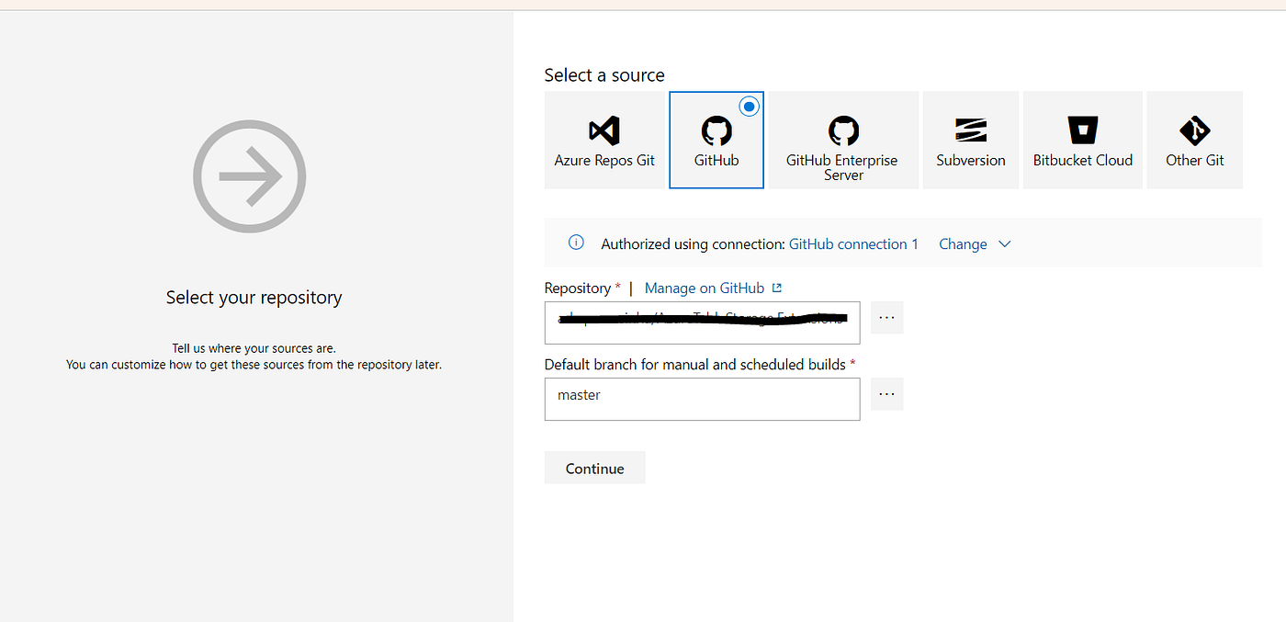This screenshot has height=622, width=1286.
Task: Click the GitHub octocat icon
Action: 716,129
